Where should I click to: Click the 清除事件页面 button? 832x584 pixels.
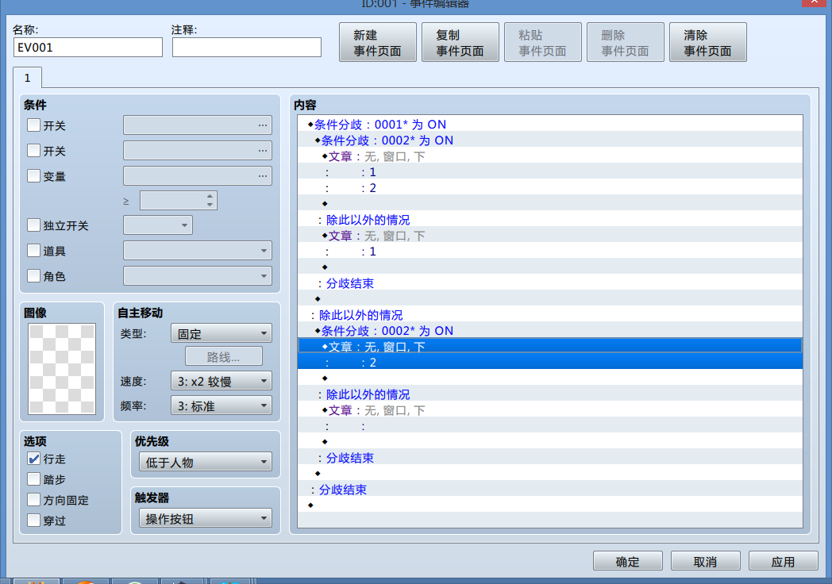coord(708,42)
